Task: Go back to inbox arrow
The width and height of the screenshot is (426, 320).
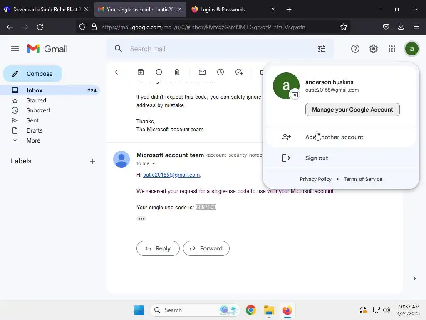Action: coord(117,72)
